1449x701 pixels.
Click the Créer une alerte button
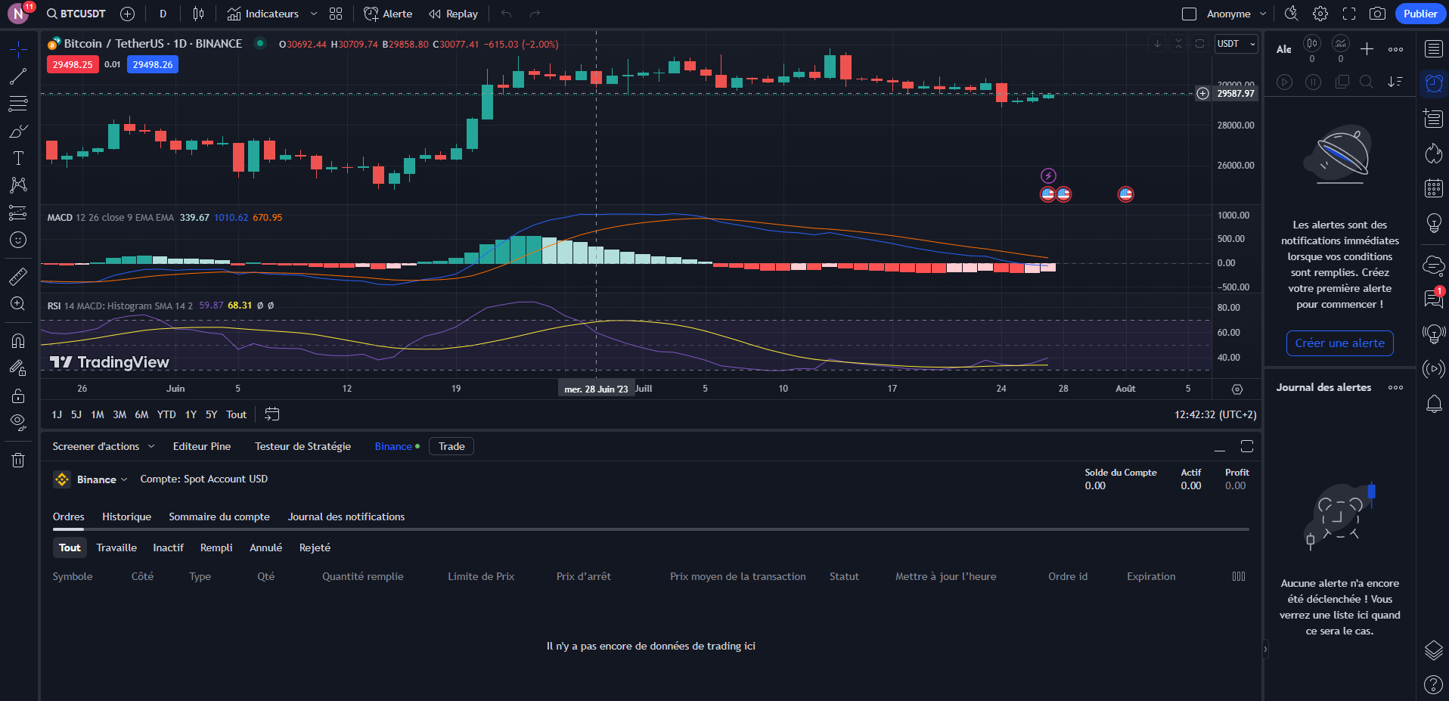coord(1339,343)
